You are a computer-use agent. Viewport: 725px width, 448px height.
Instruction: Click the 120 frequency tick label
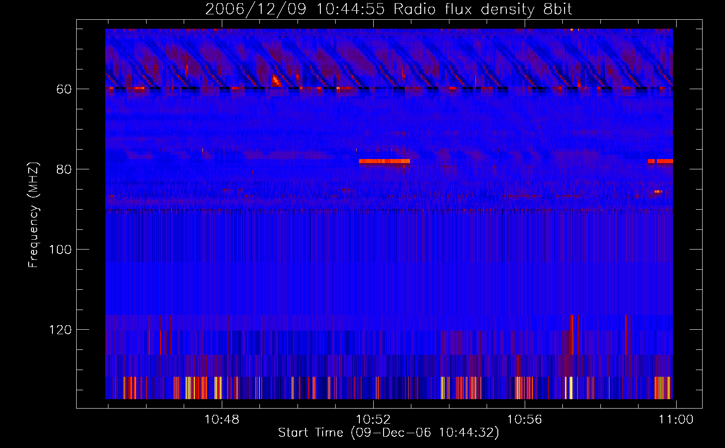click(x=60, y=330)
